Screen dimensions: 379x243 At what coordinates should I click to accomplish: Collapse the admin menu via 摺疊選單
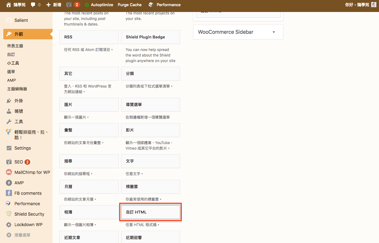(x=15, y=235)
